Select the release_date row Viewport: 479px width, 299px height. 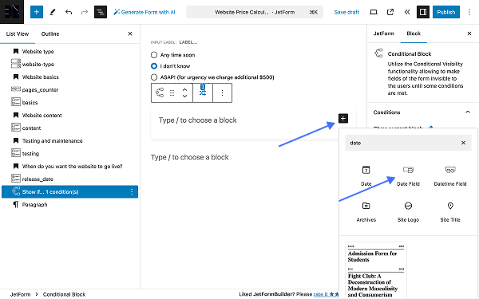pos(69,179)
